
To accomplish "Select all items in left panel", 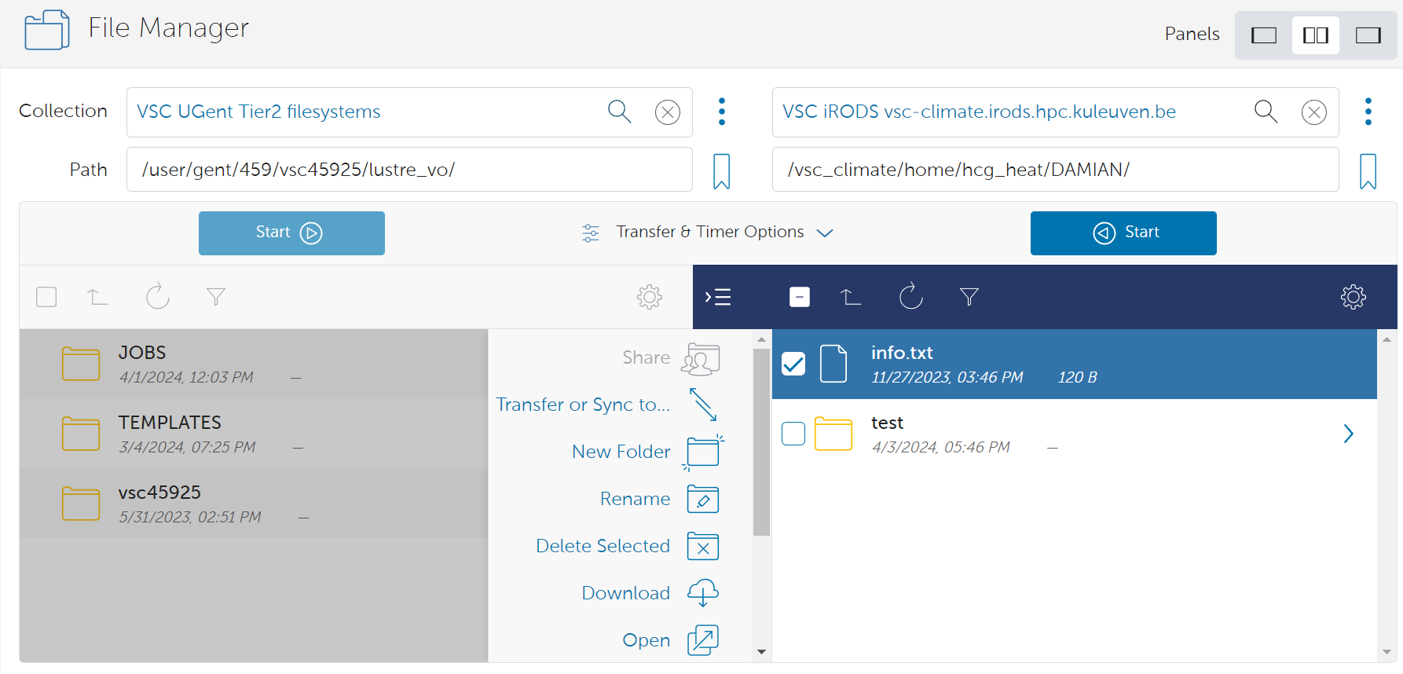I will coord(46,297).
